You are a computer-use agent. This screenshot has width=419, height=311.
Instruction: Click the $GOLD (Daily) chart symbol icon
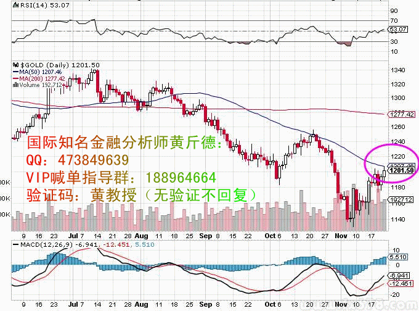tap(14, 64)
